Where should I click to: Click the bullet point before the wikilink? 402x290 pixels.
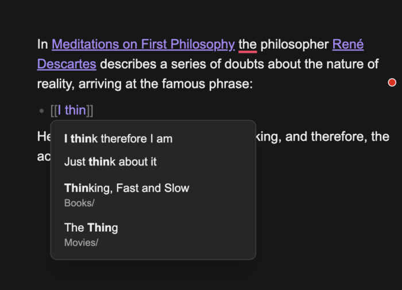pos(41,111)
